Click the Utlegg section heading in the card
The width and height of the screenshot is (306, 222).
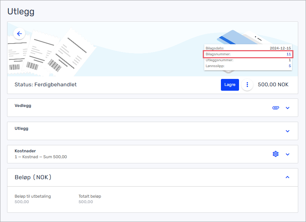coord(21,129)
